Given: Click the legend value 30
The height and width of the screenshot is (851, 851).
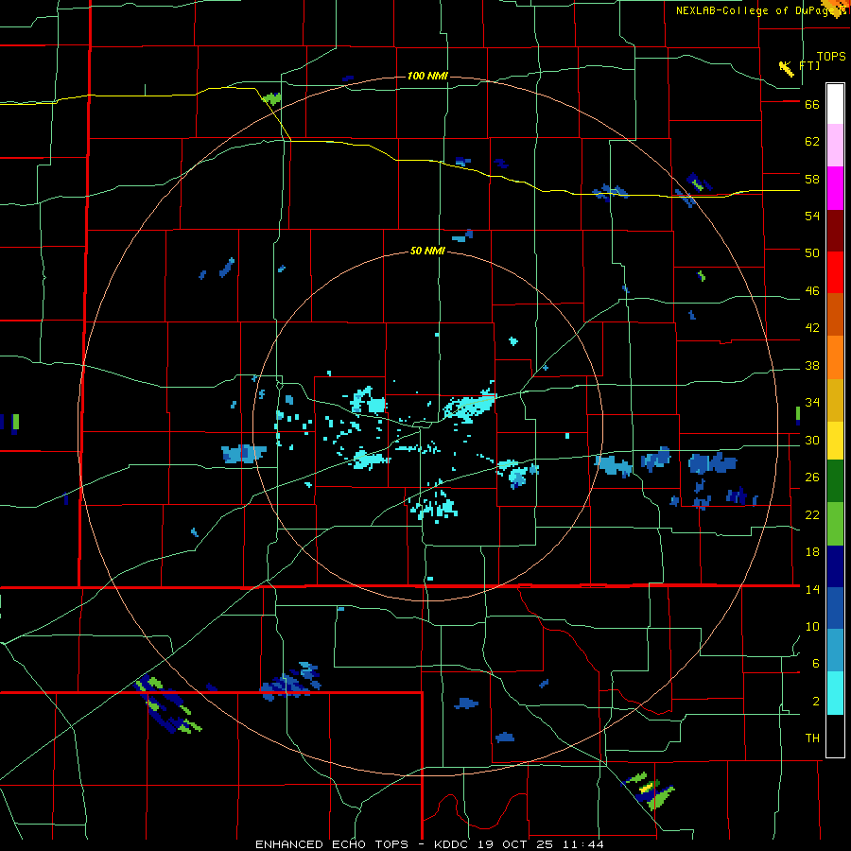Looking at the screenshot, I should pos(812,440).
